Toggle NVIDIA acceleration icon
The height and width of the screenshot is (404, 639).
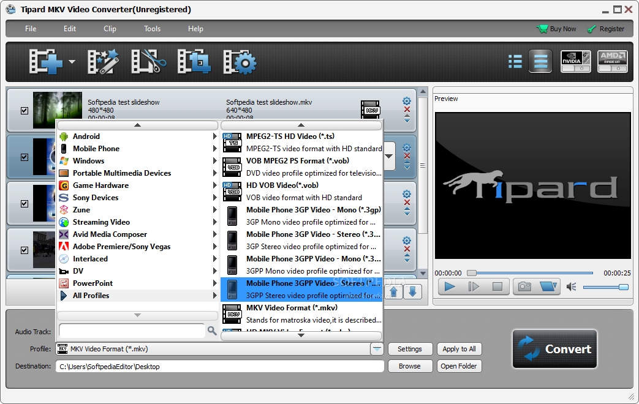[576, 61]
